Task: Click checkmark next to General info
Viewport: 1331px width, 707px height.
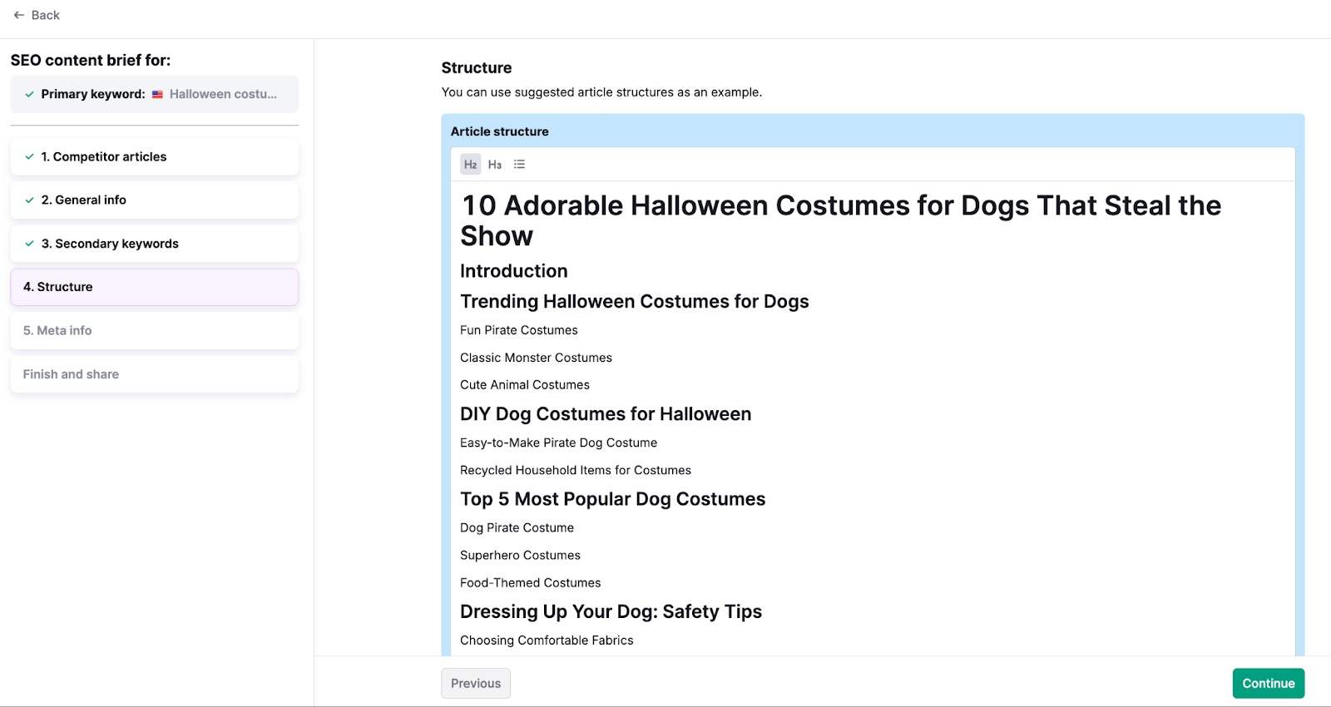Action: coord(30,200)
